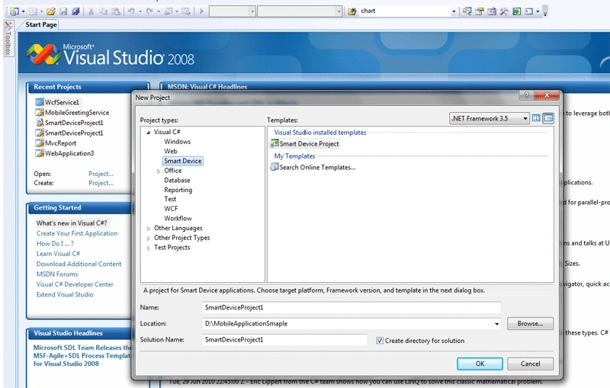Select Windows project type

click(x=178, y=142)
